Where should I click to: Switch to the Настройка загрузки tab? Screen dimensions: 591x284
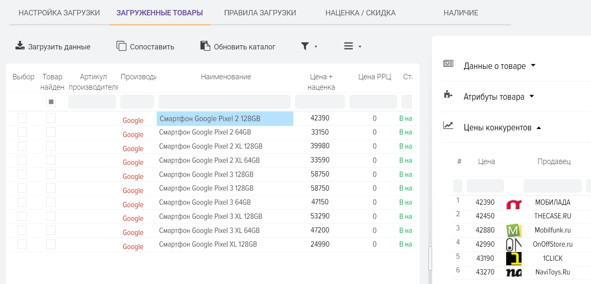tap(59, 13)
